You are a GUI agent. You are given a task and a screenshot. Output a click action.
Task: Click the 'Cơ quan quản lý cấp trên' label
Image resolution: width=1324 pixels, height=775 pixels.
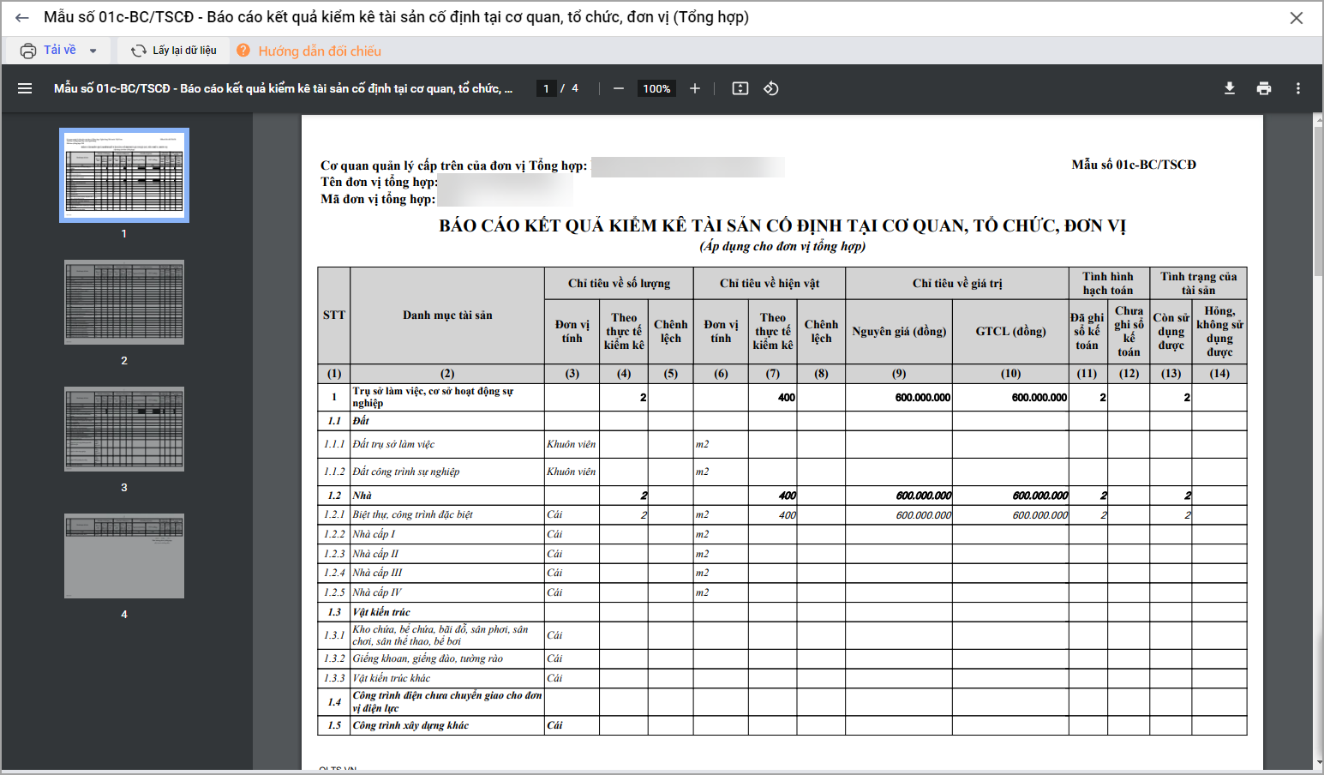(x=454, y=165)
